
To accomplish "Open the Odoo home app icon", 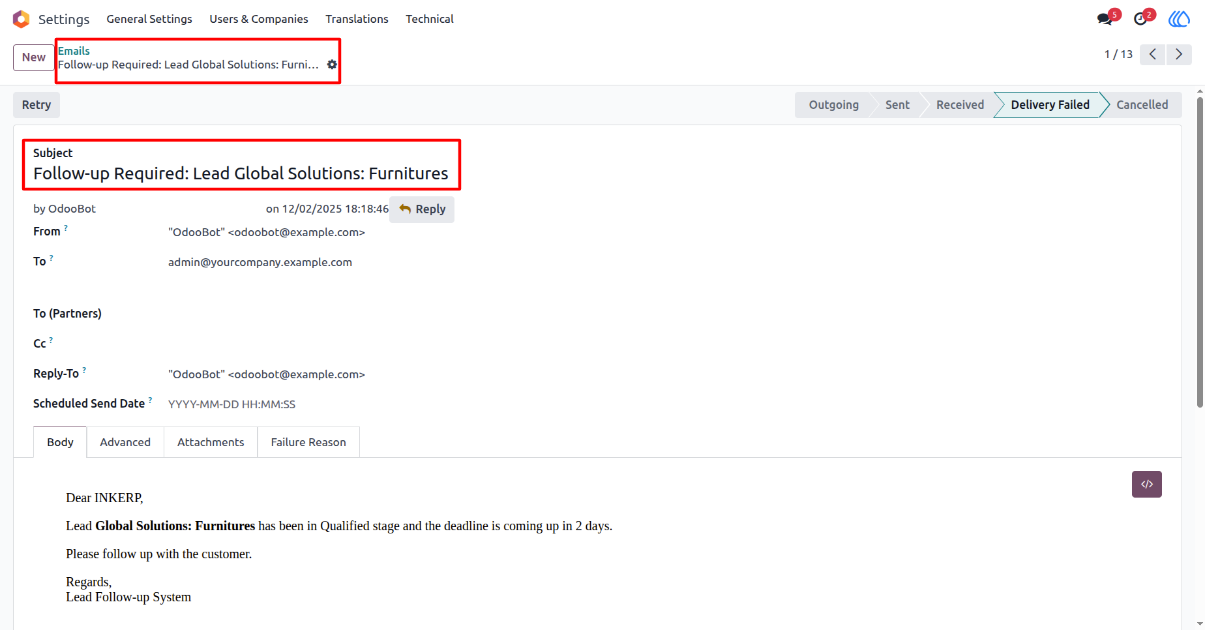I will point(21,19).
